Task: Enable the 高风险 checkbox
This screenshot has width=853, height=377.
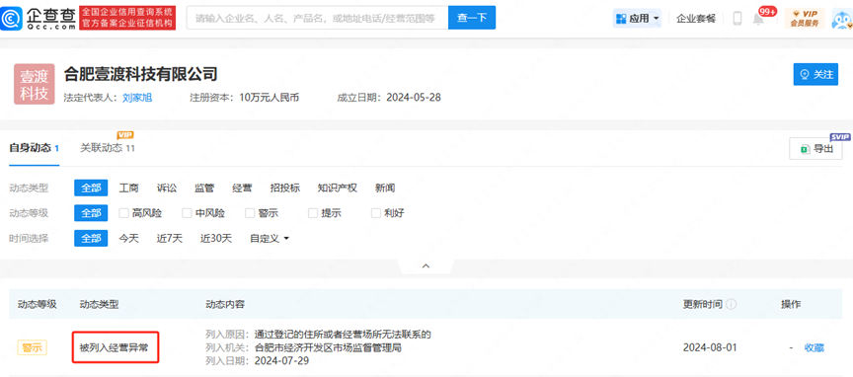Action: pos(123,213)
